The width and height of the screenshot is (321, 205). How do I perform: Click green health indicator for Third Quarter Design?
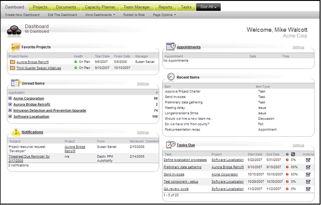pyautogui.click(x=76, y=68)
